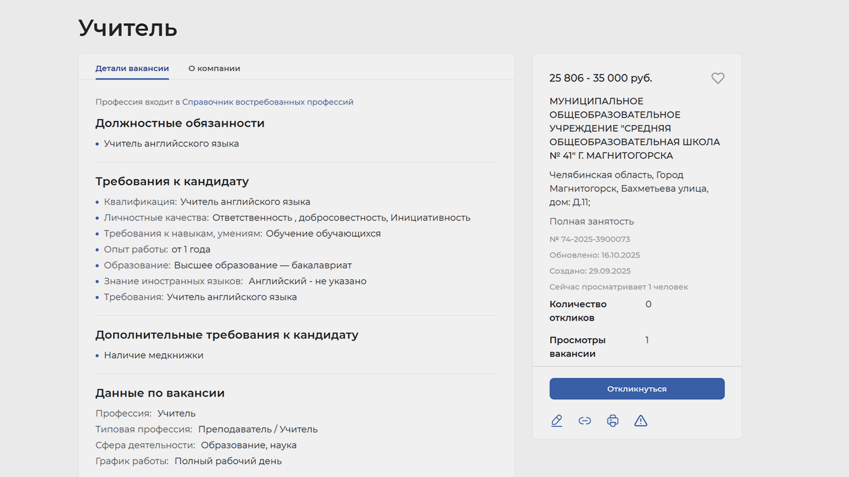Click «Данные по вакансии» section heading
The image size is (849, 477).
160,393
